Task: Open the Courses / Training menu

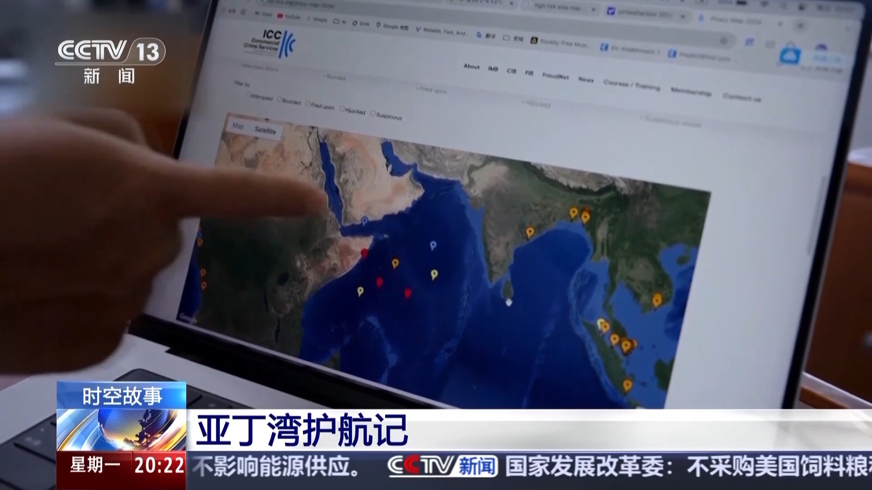Action: (631, 84)
